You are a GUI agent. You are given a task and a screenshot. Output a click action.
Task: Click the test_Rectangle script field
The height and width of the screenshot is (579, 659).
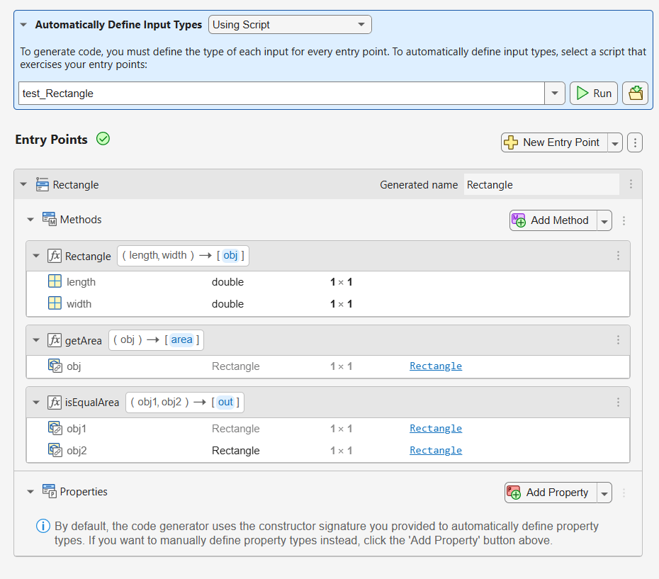coord(281,94)
